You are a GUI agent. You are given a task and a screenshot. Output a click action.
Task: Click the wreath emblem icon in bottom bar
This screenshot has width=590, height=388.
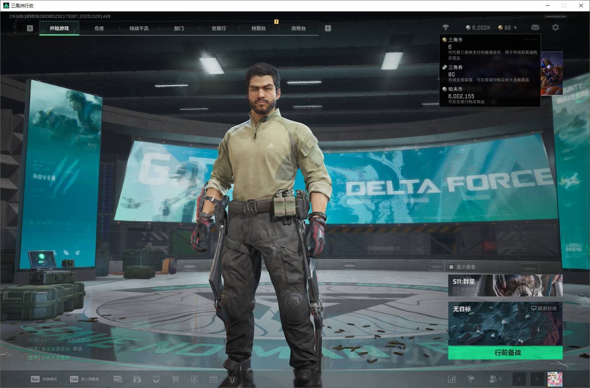click(x=232, y=379)
